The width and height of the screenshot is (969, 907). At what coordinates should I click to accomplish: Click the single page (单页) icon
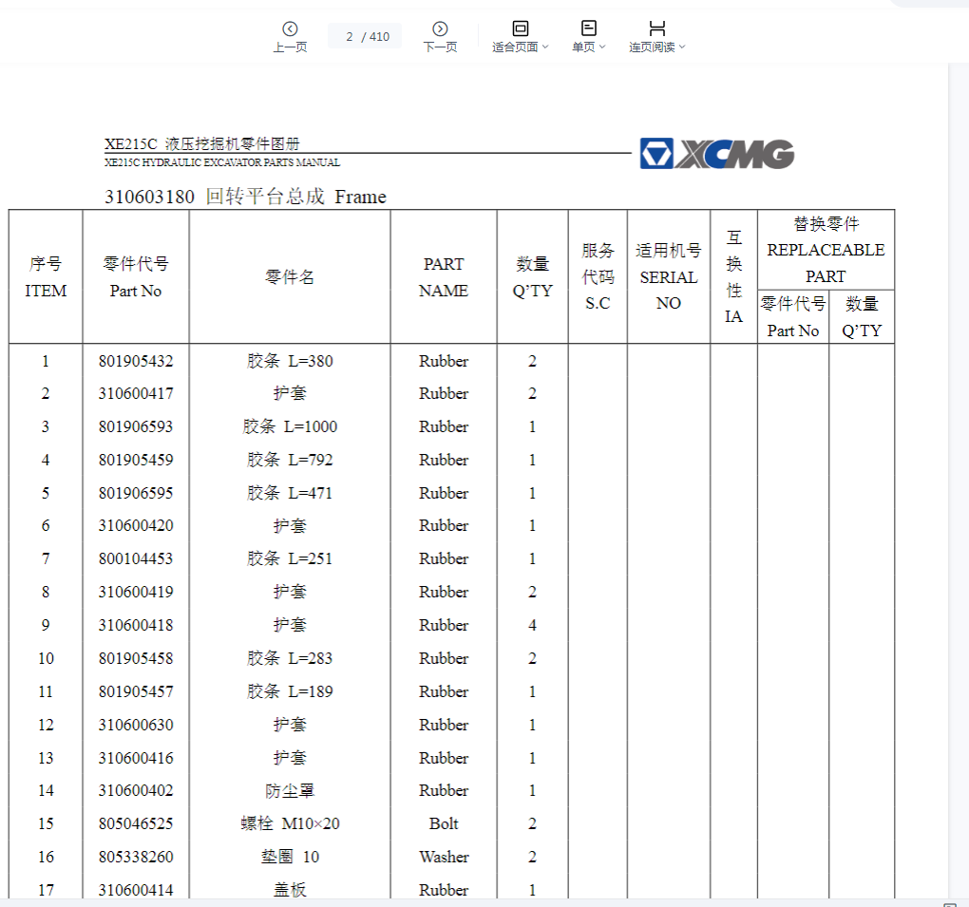[588, 28]
